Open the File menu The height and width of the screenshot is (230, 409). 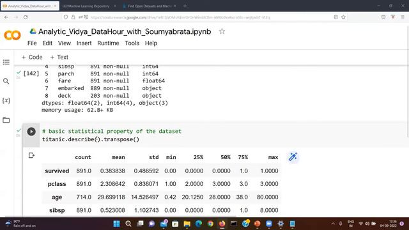tap(32, 43)
